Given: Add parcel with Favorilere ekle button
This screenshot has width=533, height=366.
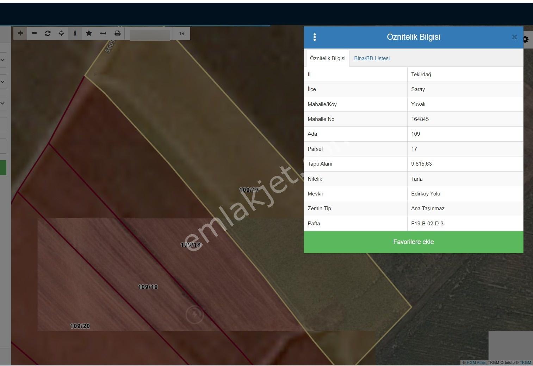Looking at the screenshot, I should point(414,242).
